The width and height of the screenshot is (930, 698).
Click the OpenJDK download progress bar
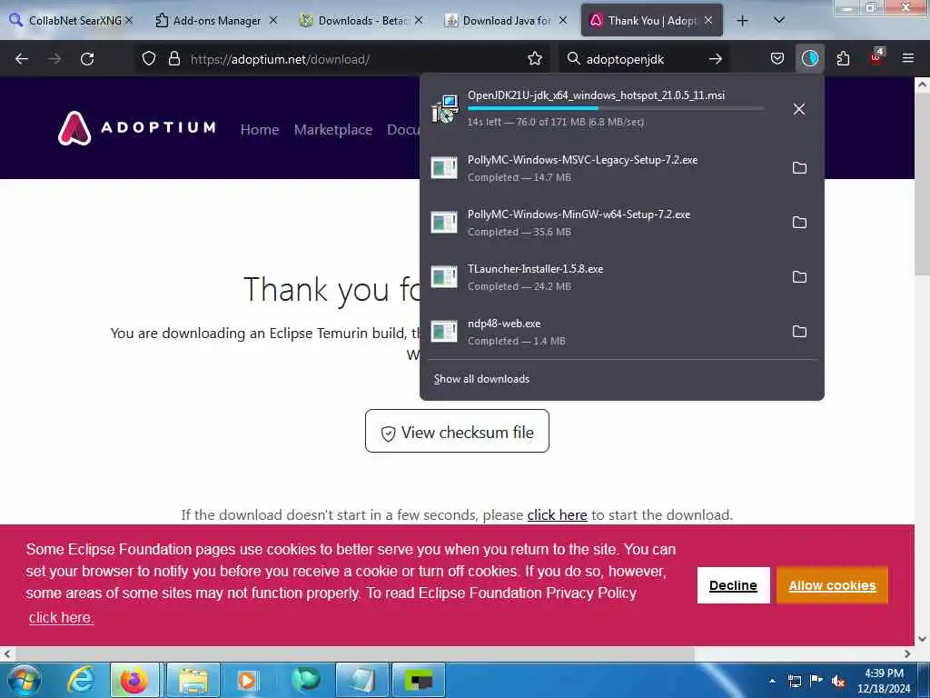[616, 109]
